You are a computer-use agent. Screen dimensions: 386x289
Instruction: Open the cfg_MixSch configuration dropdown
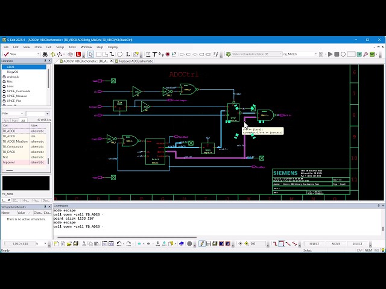(x=315, y=54)
